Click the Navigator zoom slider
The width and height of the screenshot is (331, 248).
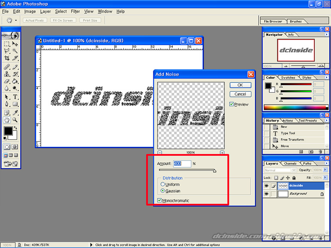click(x=303, y=66)
